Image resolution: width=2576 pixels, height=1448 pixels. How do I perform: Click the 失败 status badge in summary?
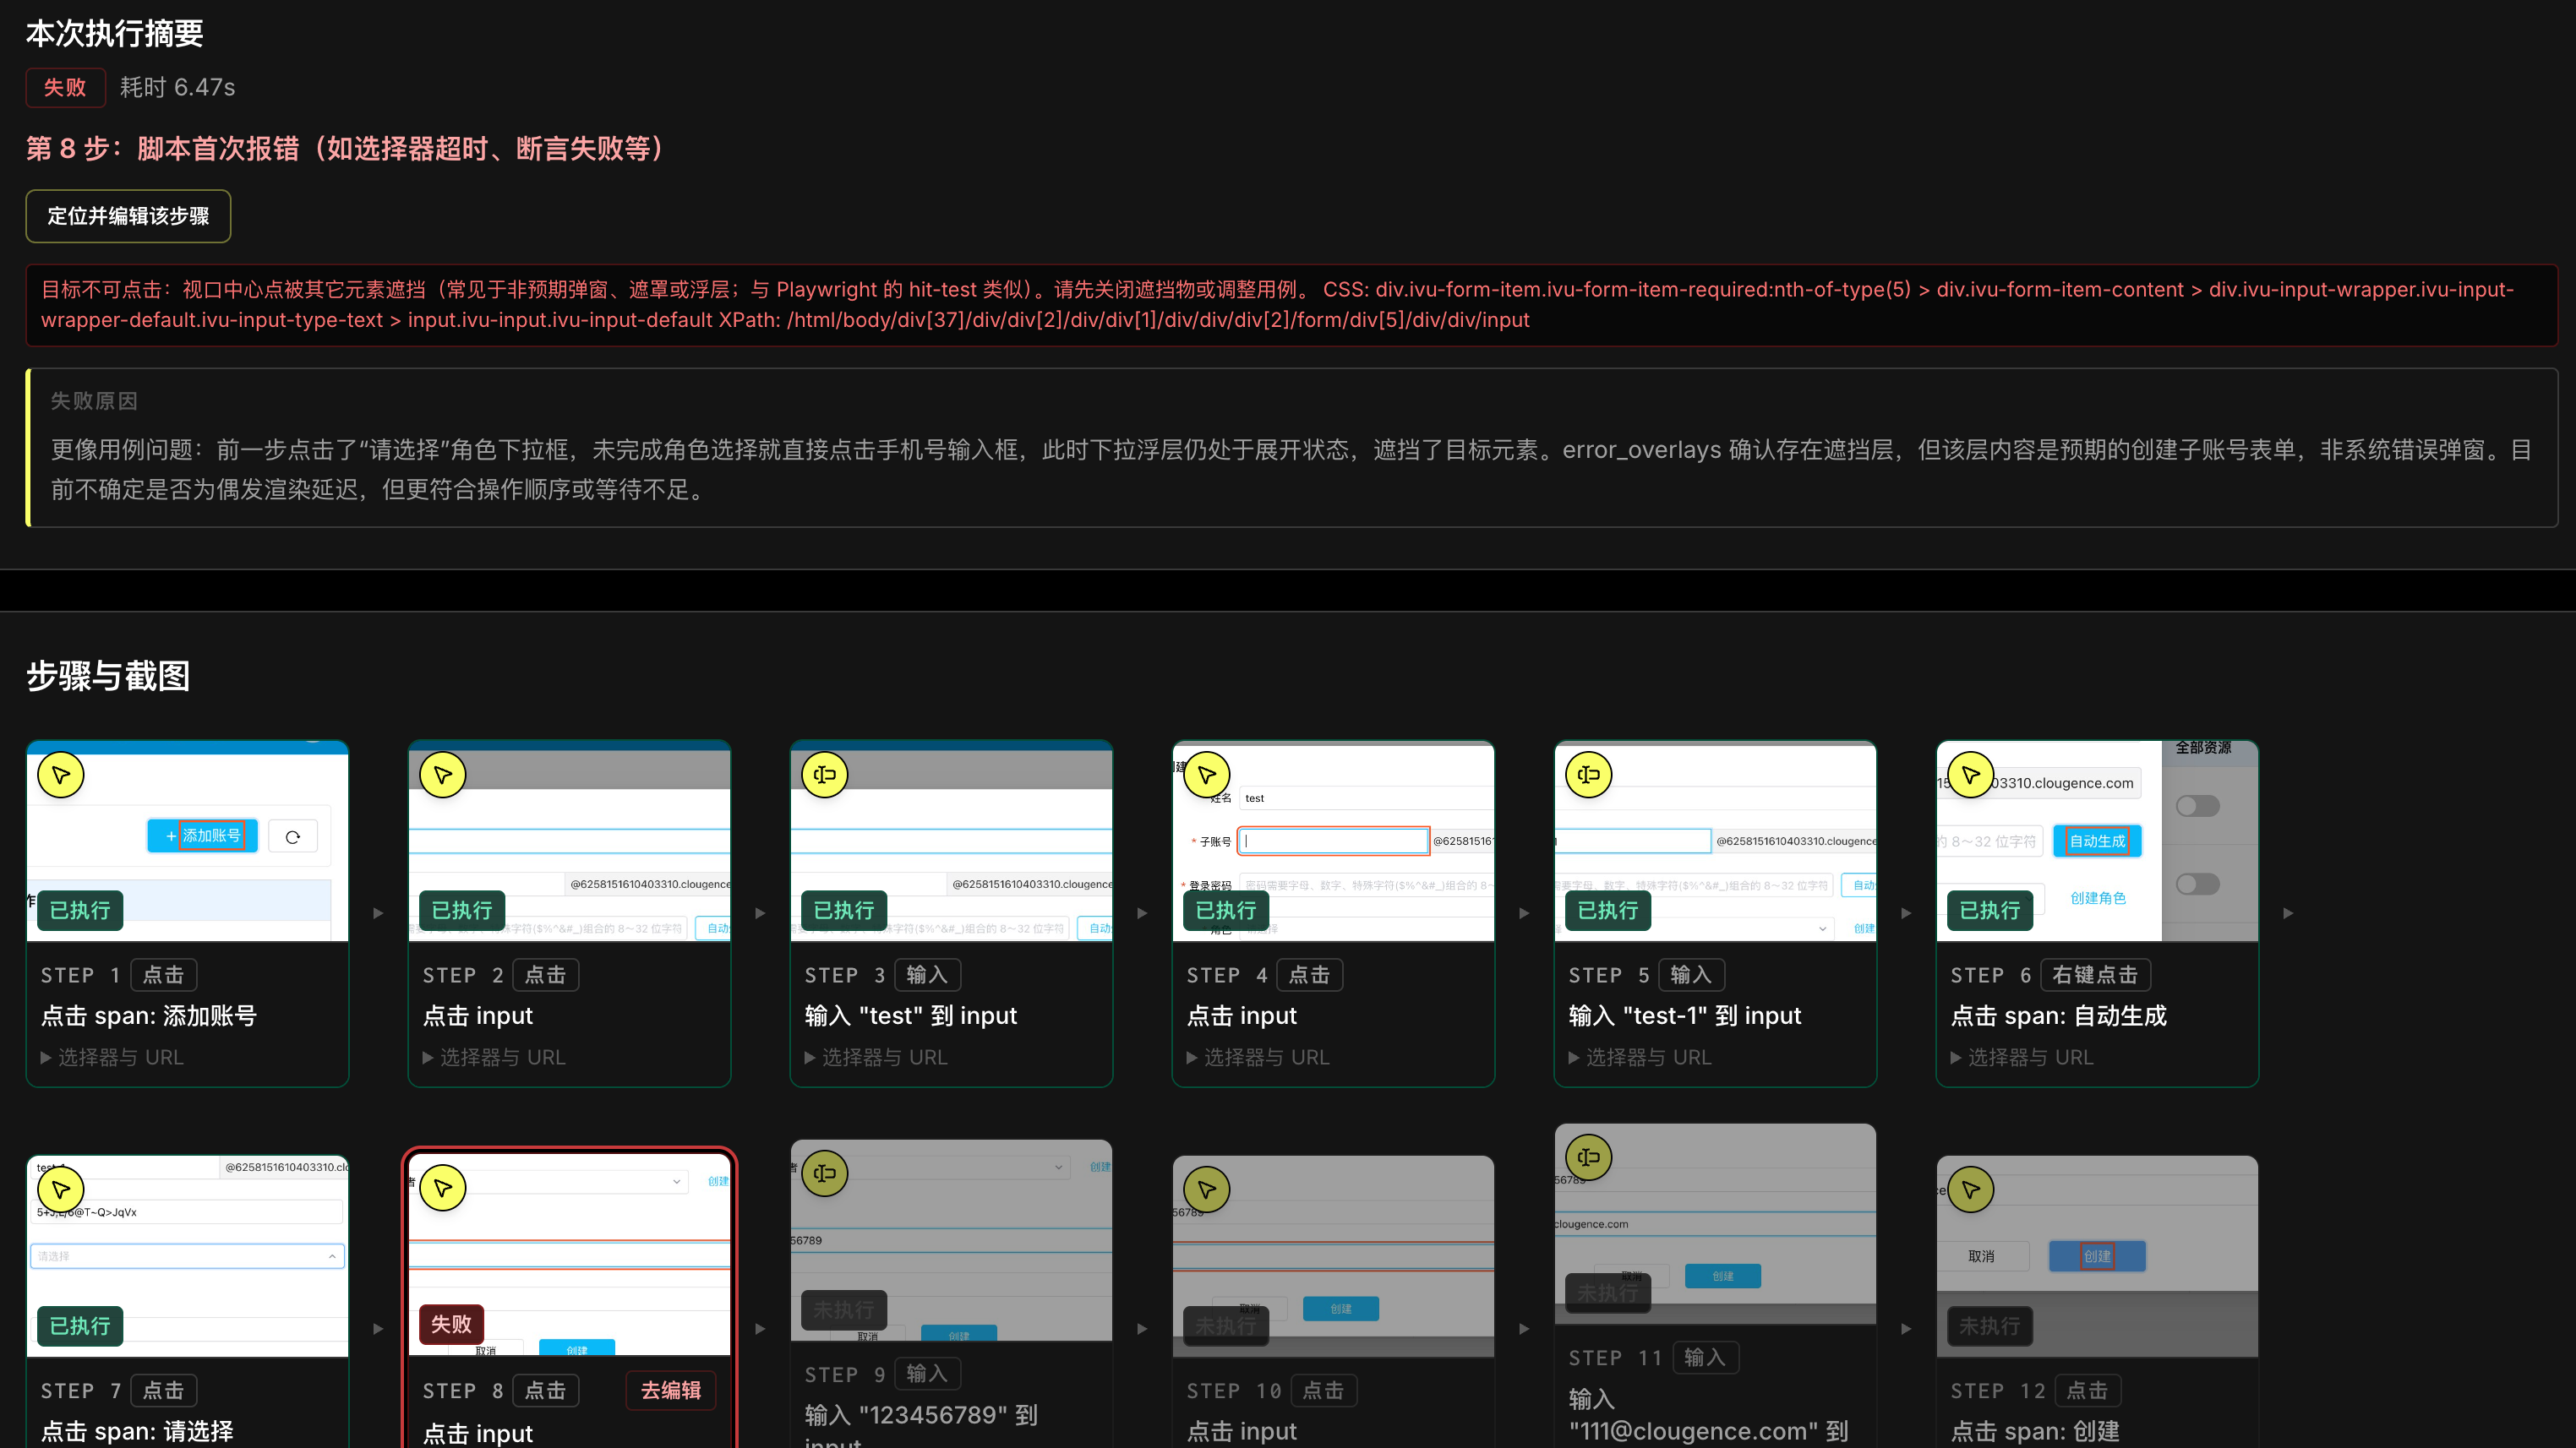pos(65,88)
